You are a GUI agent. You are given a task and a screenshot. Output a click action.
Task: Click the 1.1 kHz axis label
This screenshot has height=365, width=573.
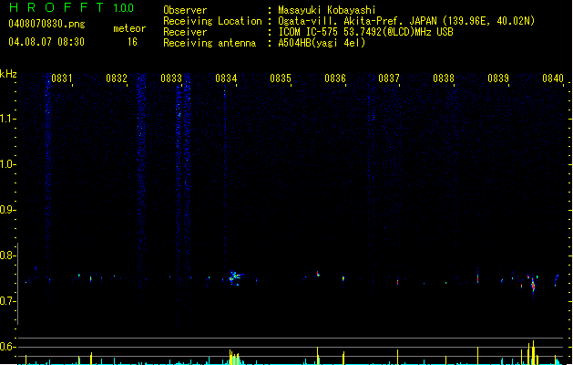(7, 119)
